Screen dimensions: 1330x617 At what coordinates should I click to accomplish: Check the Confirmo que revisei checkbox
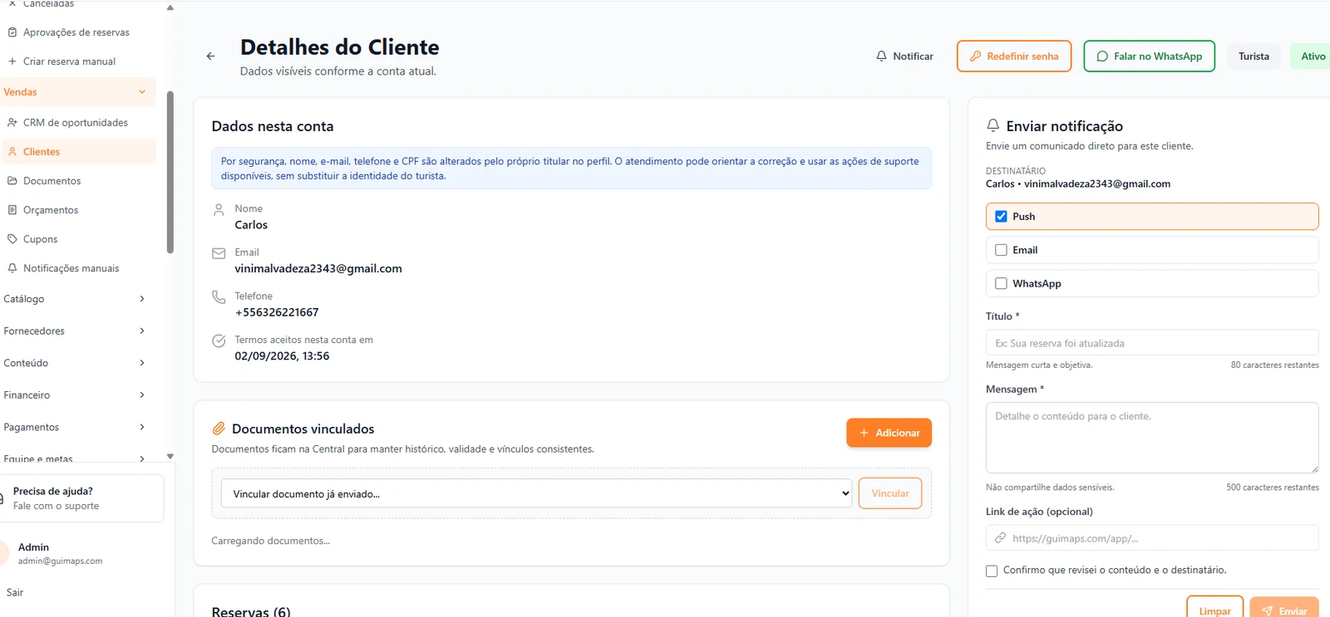(x=992, y=570)
